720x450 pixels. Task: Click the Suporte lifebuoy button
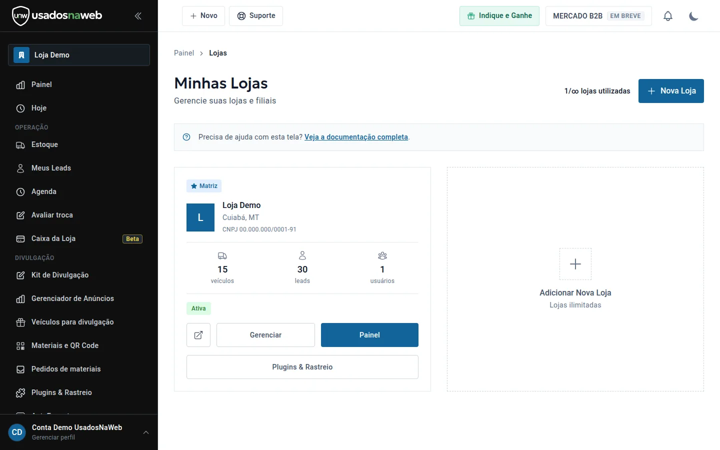[256, 16]
